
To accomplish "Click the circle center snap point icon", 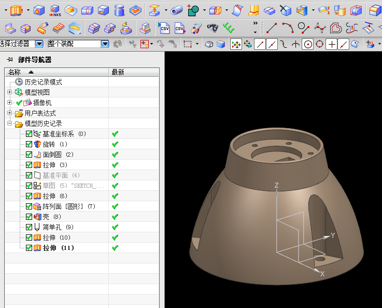I will pyautogui.click(x=308, y=45).
